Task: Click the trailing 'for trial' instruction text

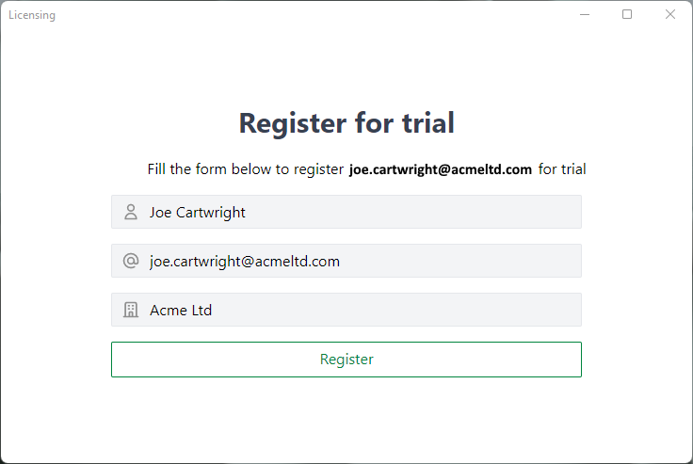Action: point(562,169)
